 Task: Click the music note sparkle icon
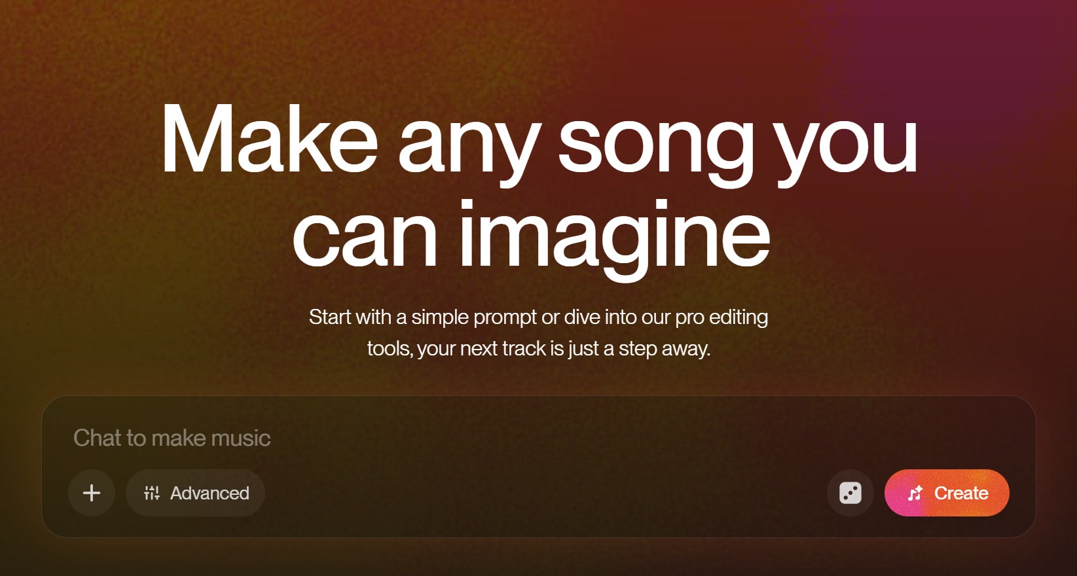[x=915, y=493]
